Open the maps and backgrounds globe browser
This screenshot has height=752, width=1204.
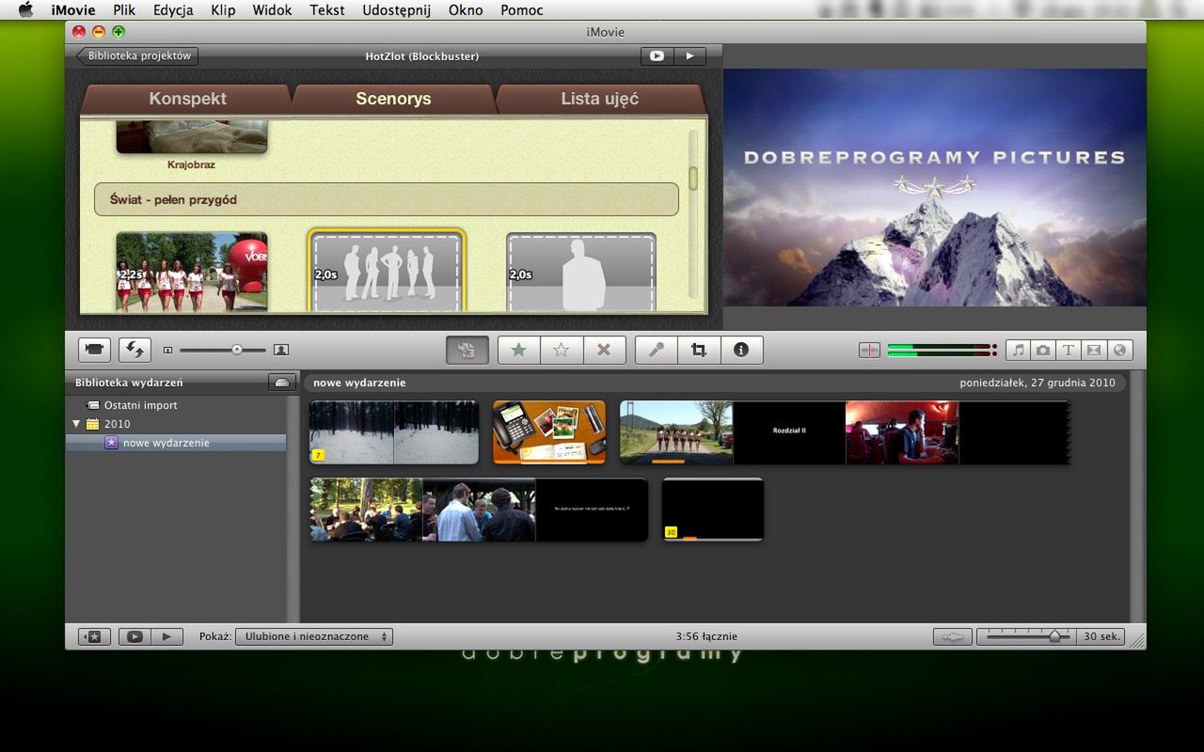1119,350
